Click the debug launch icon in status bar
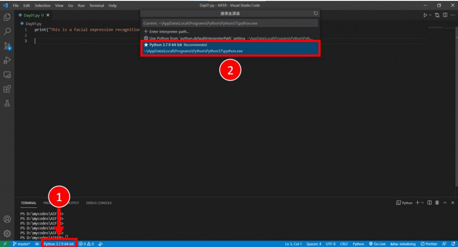This screenshot has height=247, width=458. (x=101, y=244)
